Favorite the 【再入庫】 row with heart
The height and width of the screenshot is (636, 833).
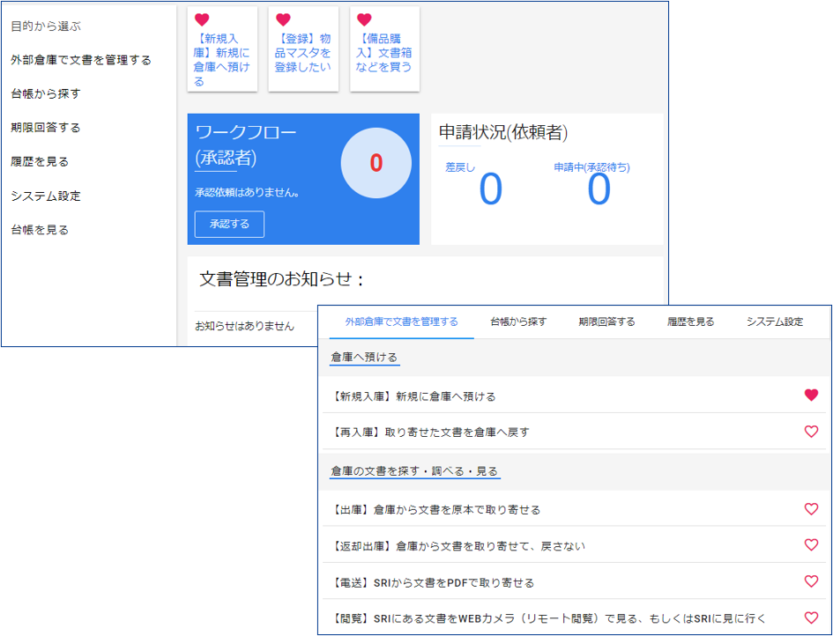point(811,432)
